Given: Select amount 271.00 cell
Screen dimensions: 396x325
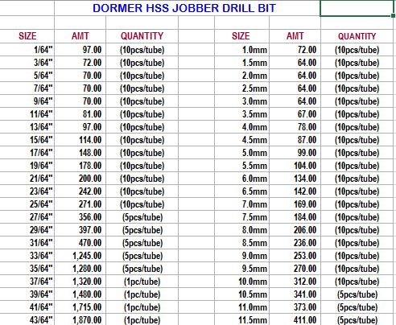Looking at the screenshot, I should (x=80, y=204).
